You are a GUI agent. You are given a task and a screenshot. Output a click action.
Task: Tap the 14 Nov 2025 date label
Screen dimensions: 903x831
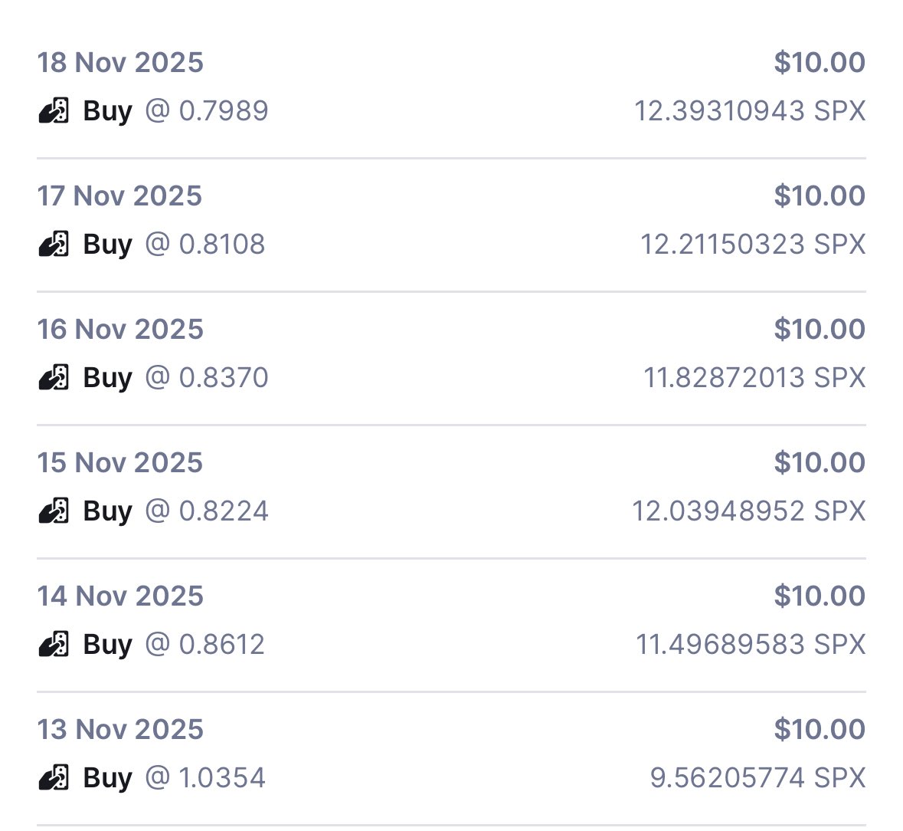120,596
